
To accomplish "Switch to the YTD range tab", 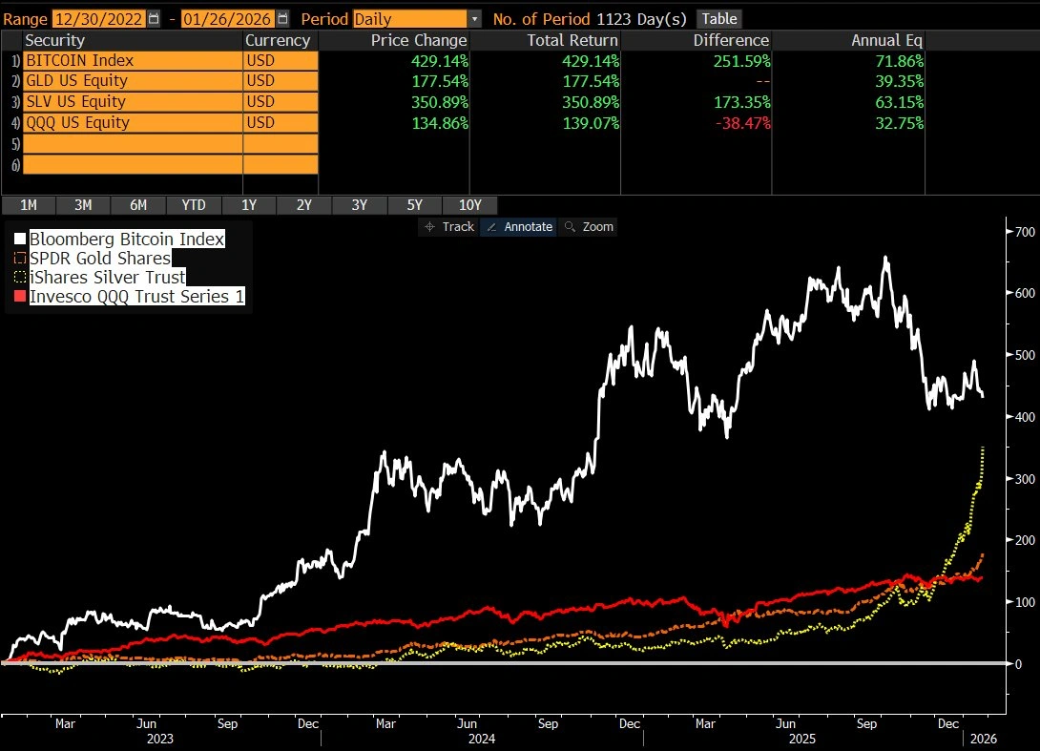I will [194, 204].
